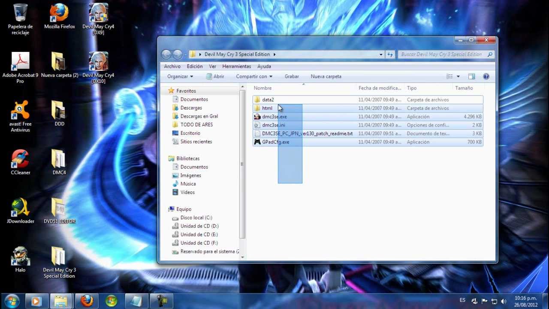
Task: Click the Grabar toolbar button
Action: (x=292, y=76)
